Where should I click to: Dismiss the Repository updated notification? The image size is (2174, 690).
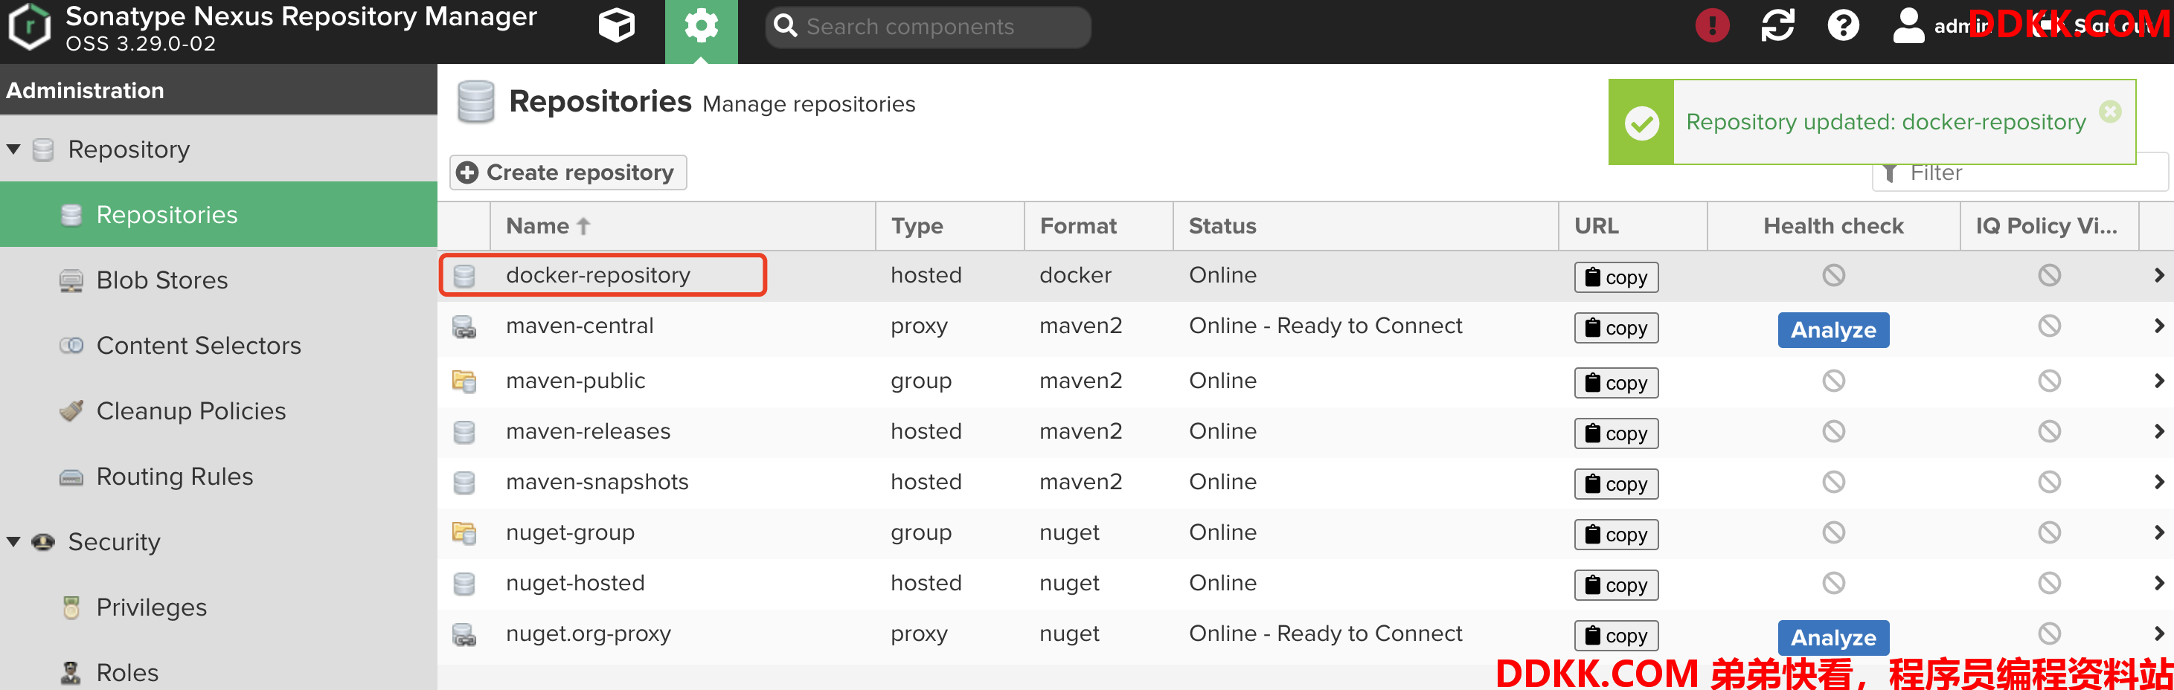(x=2110, y=112)
